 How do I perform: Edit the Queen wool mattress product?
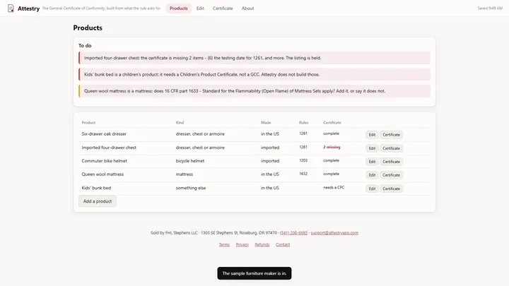click(372, 175)
